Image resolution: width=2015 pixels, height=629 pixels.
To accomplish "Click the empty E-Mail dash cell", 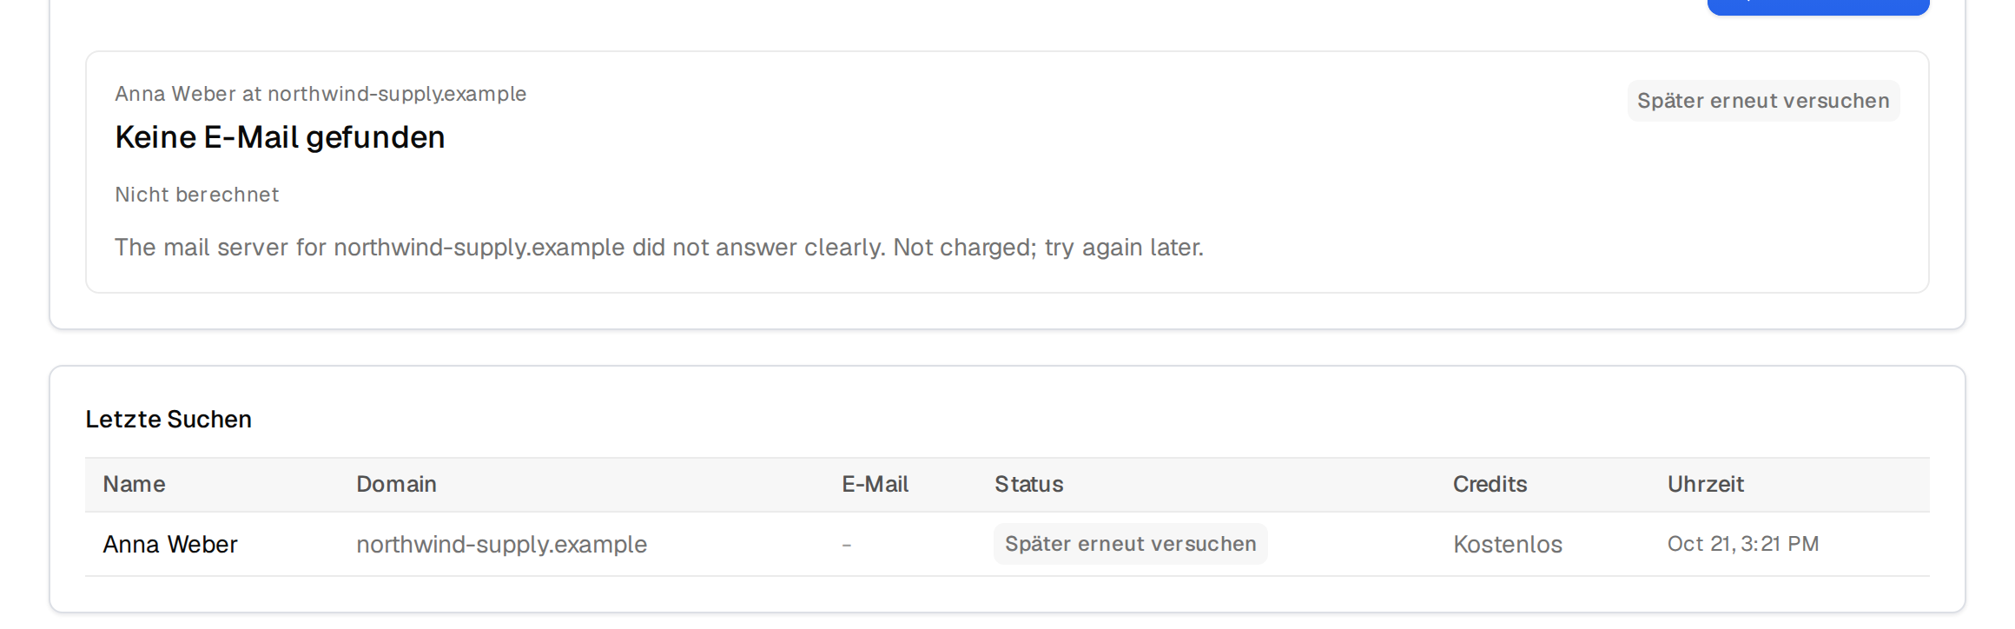I will (847, 545).
